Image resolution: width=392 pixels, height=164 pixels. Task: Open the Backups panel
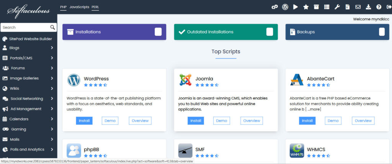pos(337,32)
